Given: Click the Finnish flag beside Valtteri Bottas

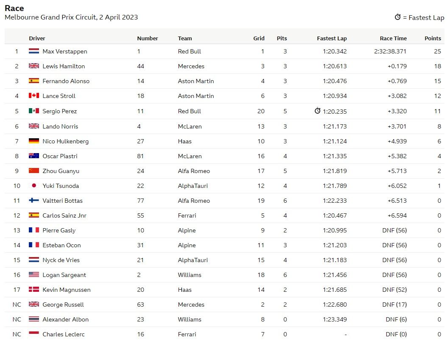Looking at the screenshot, I should tap(34, 200).
